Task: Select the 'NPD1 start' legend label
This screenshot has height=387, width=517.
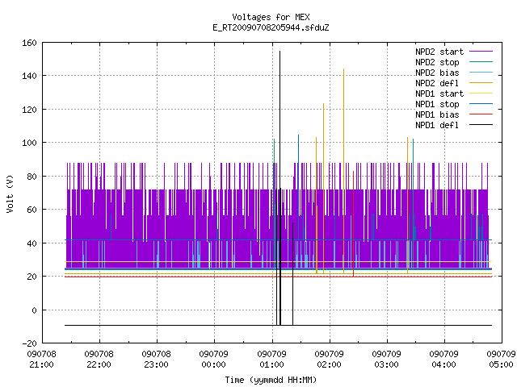Action: click(x=439, y=94)
